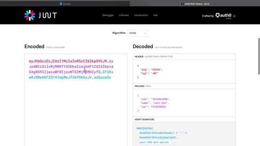The image size is (260, 146).
Task: Click the HMACSHA256( text
Action: (x=145, y=128)
